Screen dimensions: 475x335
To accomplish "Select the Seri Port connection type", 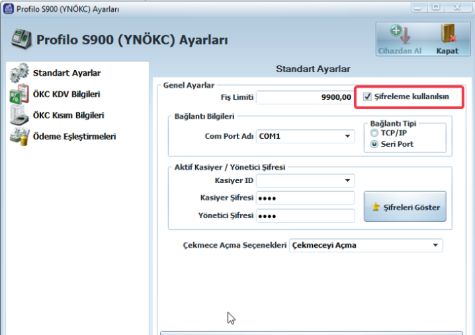I will 374,144.
